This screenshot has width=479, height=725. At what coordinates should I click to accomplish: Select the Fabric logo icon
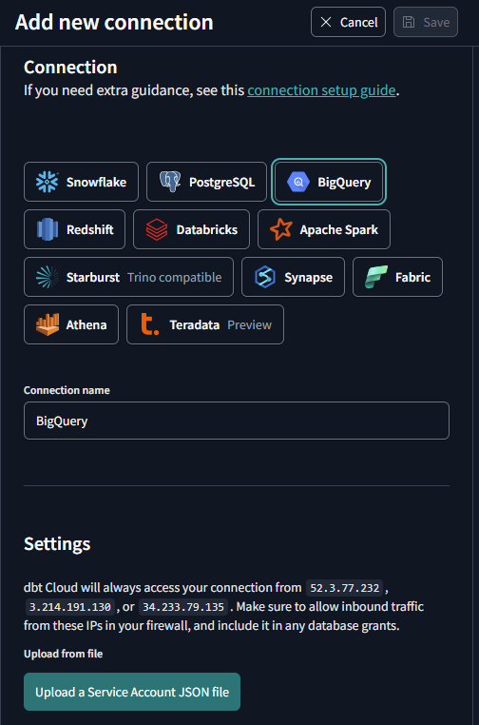tap(376, 277)
